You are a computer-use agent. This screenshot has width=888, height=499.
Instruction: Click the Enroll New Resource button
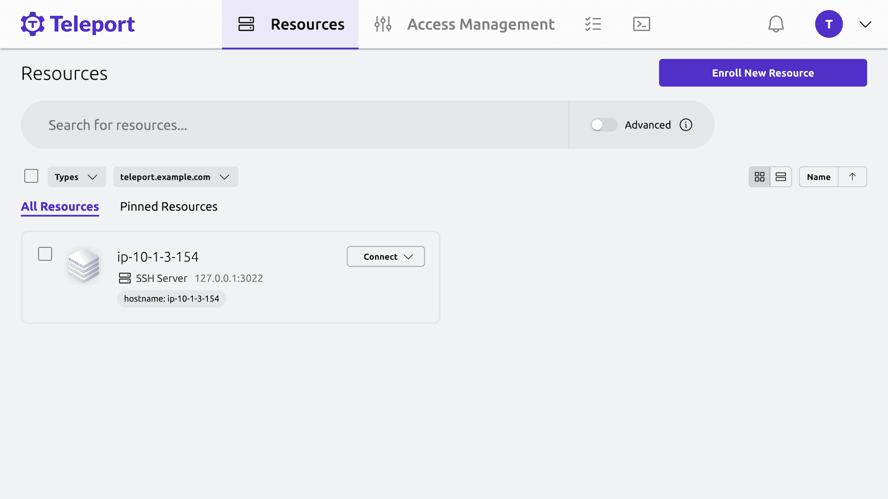(763, 72)
